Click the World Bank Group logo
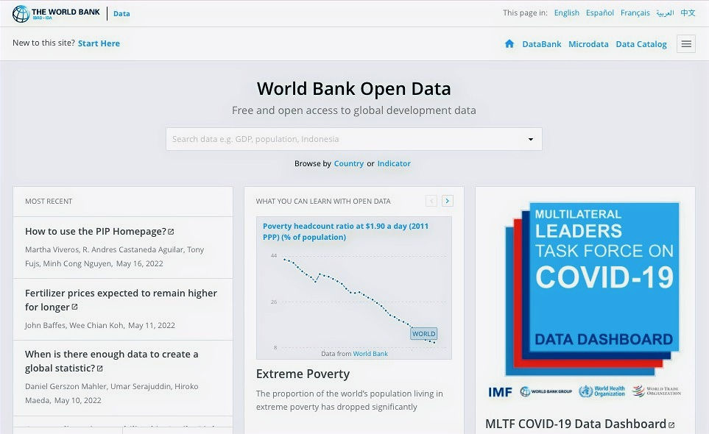Screen dimensions: 709x434 (546, 391)
